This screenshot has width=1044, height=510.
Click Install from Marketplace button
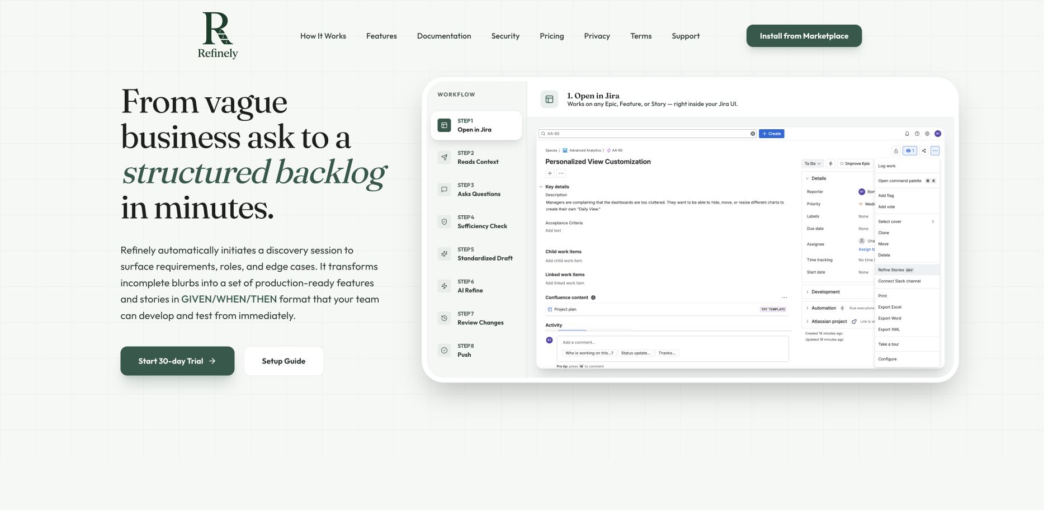[x=804, y=36]
